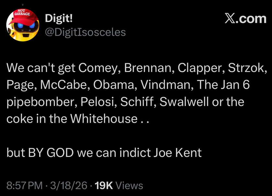Screen dimensions: 272x196
Task: Click the word "Whitehouse" in the post
Action: [104, 119]
